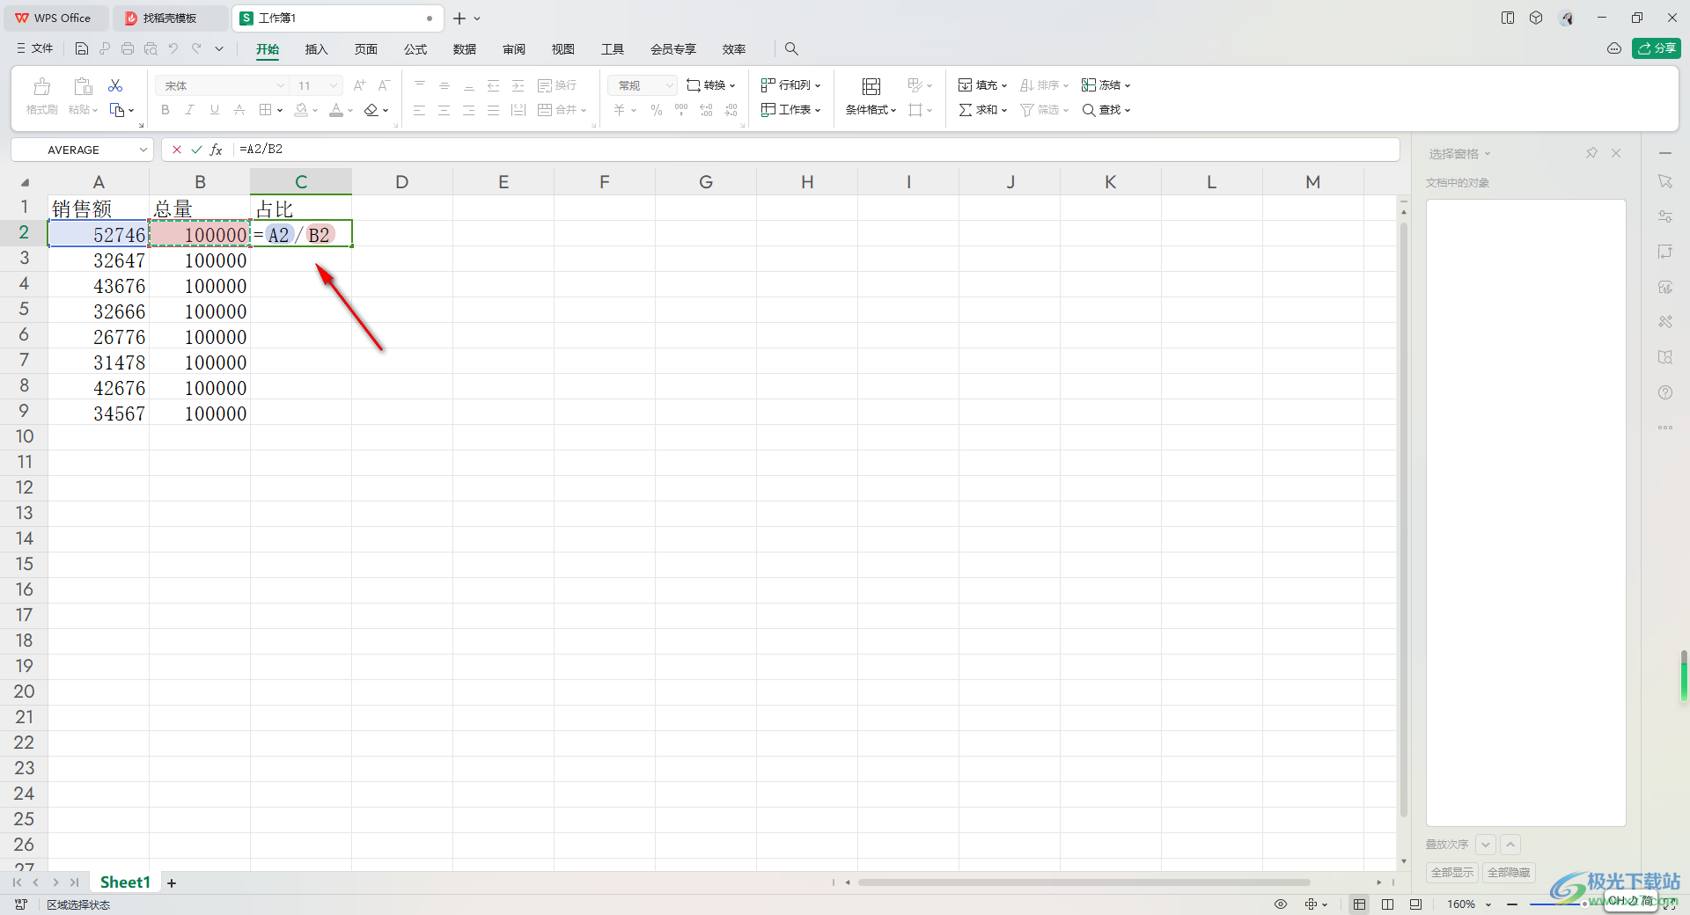Toggle Italic formatting
1690x915 pixels.
click(189, 110)
